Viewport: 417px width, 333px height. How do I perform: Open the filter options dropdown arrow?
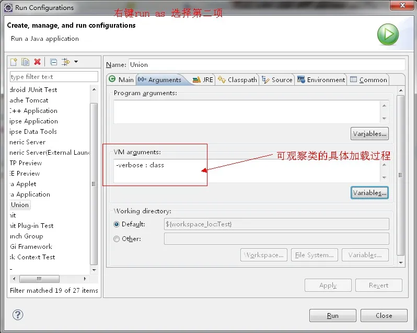[76, 62]
